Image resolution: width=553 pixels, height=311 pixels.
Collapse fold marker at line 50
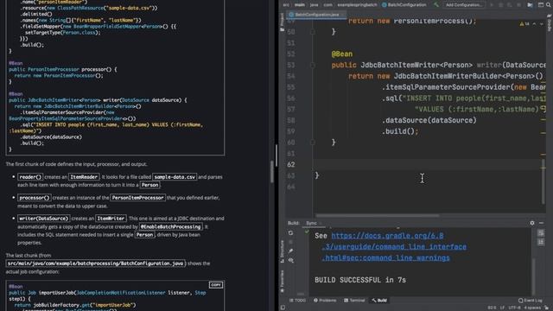click(313, 32)
